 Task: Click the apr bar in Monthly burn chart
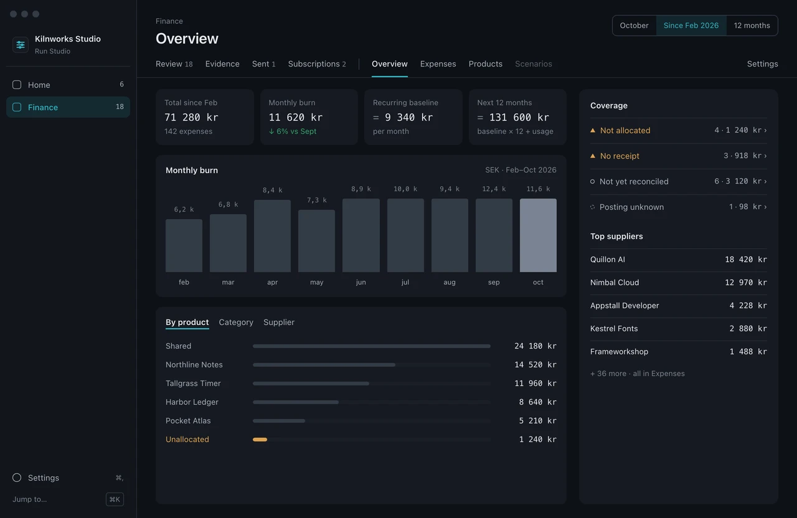(x=272, y=236)
